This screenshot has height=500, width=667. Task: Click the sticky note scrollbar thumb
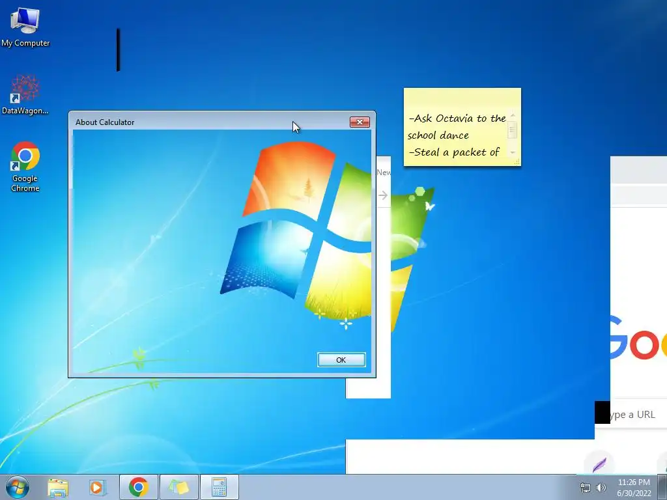pos(513,130)
